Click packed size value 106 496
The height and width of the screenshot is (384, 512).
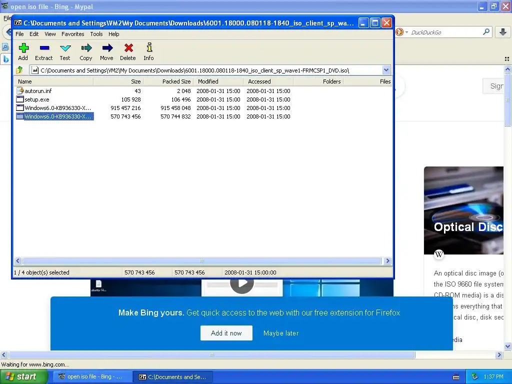[181, 99]
